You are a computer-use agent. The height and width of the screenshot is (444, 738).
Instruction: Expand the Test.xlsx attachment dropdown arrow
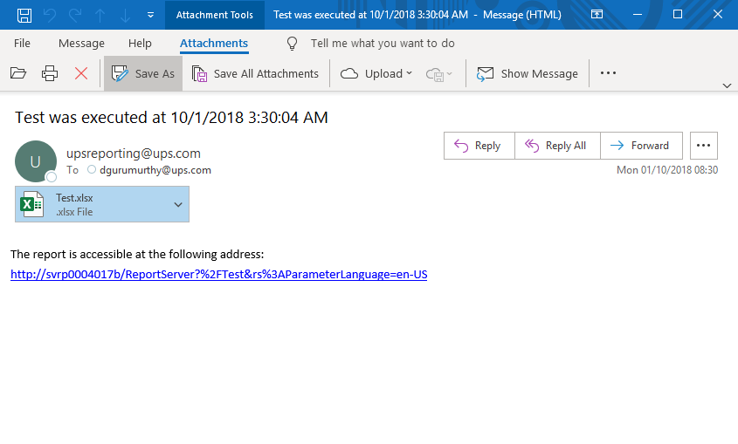(178, 204)
